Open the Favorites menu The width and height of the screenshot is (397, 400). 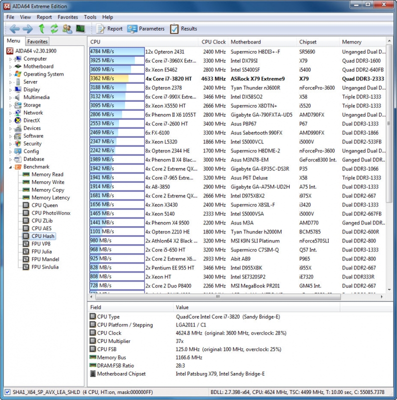coord(67,17)
